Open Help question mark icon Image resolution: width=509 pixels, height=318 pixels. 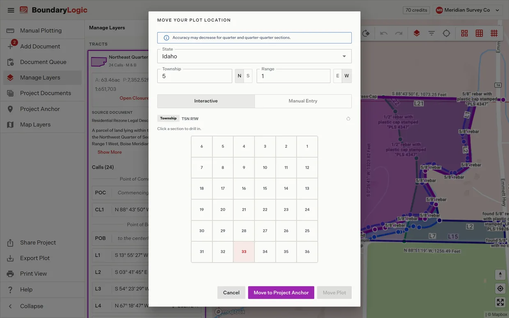[10, 289]
